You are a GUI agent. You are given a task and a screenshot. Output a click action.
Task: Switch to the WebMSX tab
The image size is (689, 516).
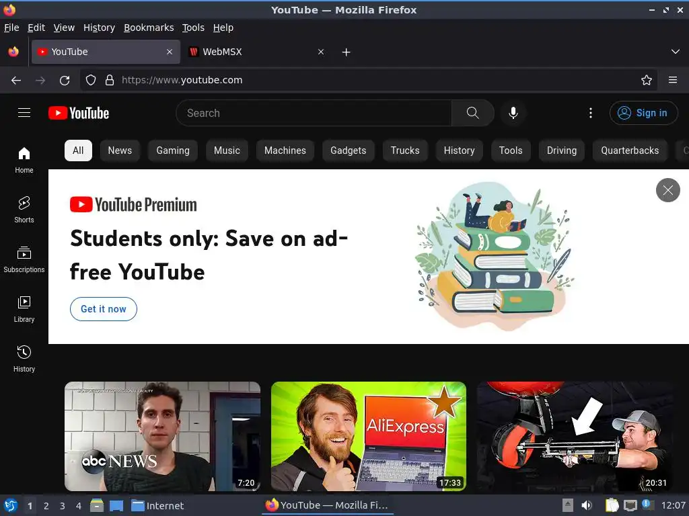(257, 52)
